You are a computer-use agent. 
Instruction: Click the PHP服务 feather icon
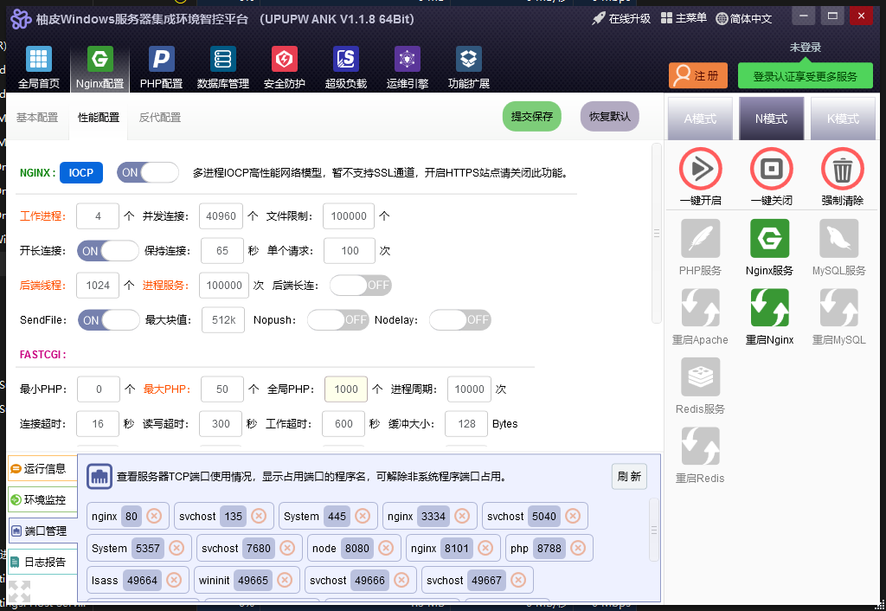click(x=700, y=239)
